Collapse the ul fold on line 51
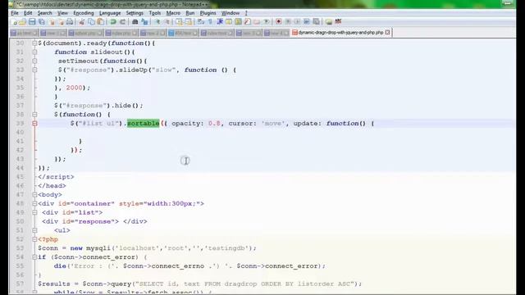This screenshot has width=525, height=295. (x=34, y=230)
